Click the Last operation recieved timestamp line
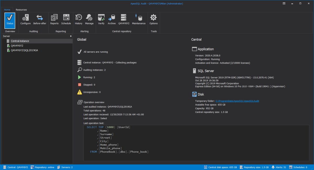Image resolution: width=314 pixels, height=170 pixels. click(x=114, y=114)
